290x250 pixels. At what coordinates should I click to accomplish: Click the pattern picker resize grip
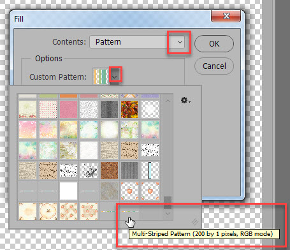[195, 222]
